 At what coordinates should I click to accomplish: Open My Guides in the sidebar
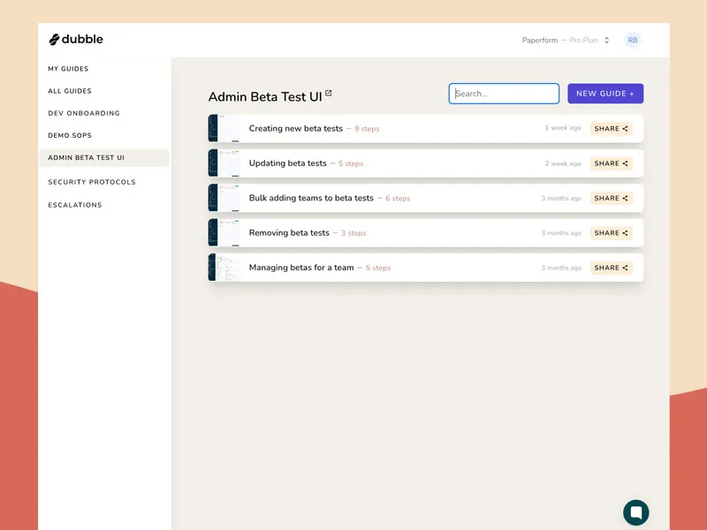click(68, 69)
